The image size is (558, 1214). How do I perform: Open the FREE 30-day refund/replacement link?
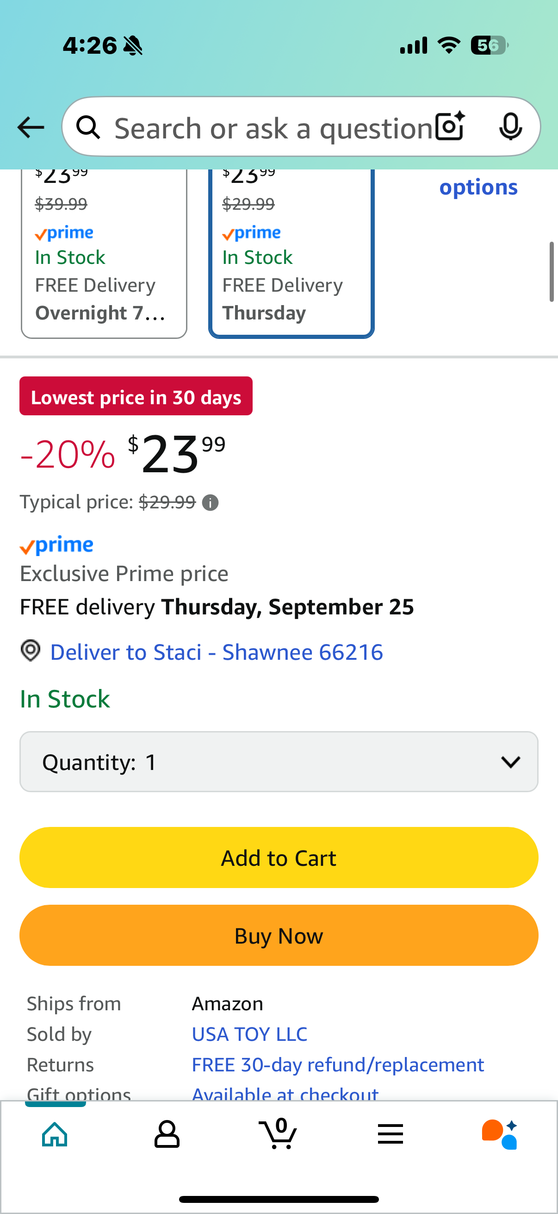[338, 1064]
